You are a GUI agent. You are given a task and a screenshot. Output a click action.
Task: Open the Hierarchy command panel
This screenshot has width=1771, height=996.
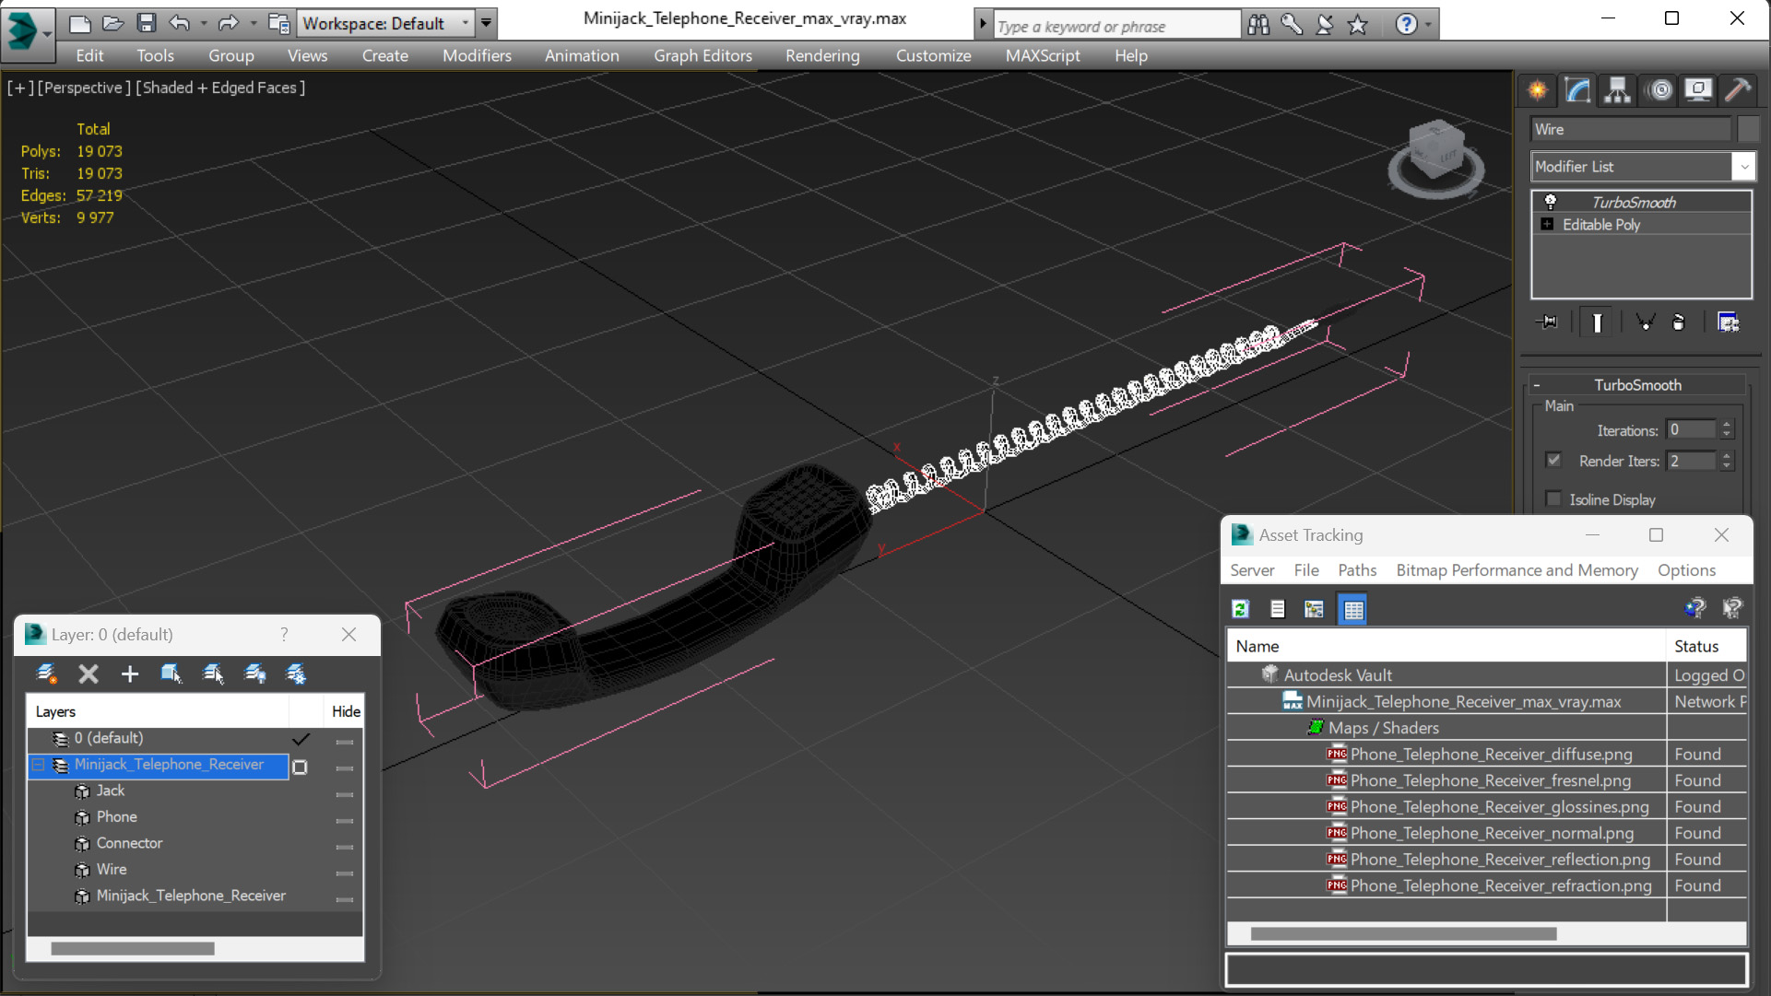click(x=1618, y=90)
